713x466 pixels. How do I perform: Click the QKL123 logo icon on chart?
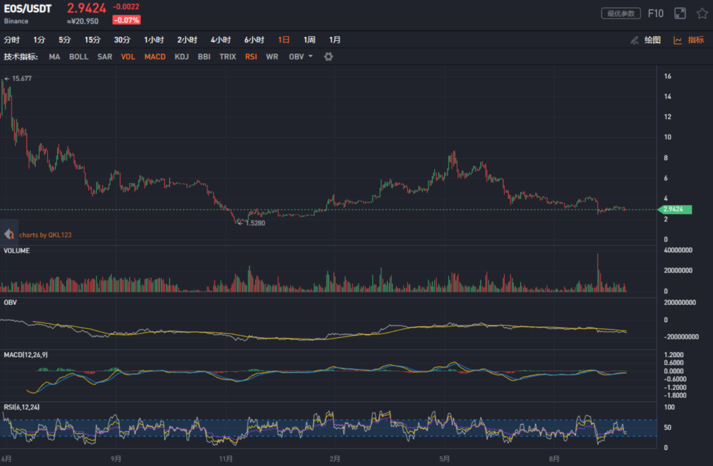[x=9, y=234]
